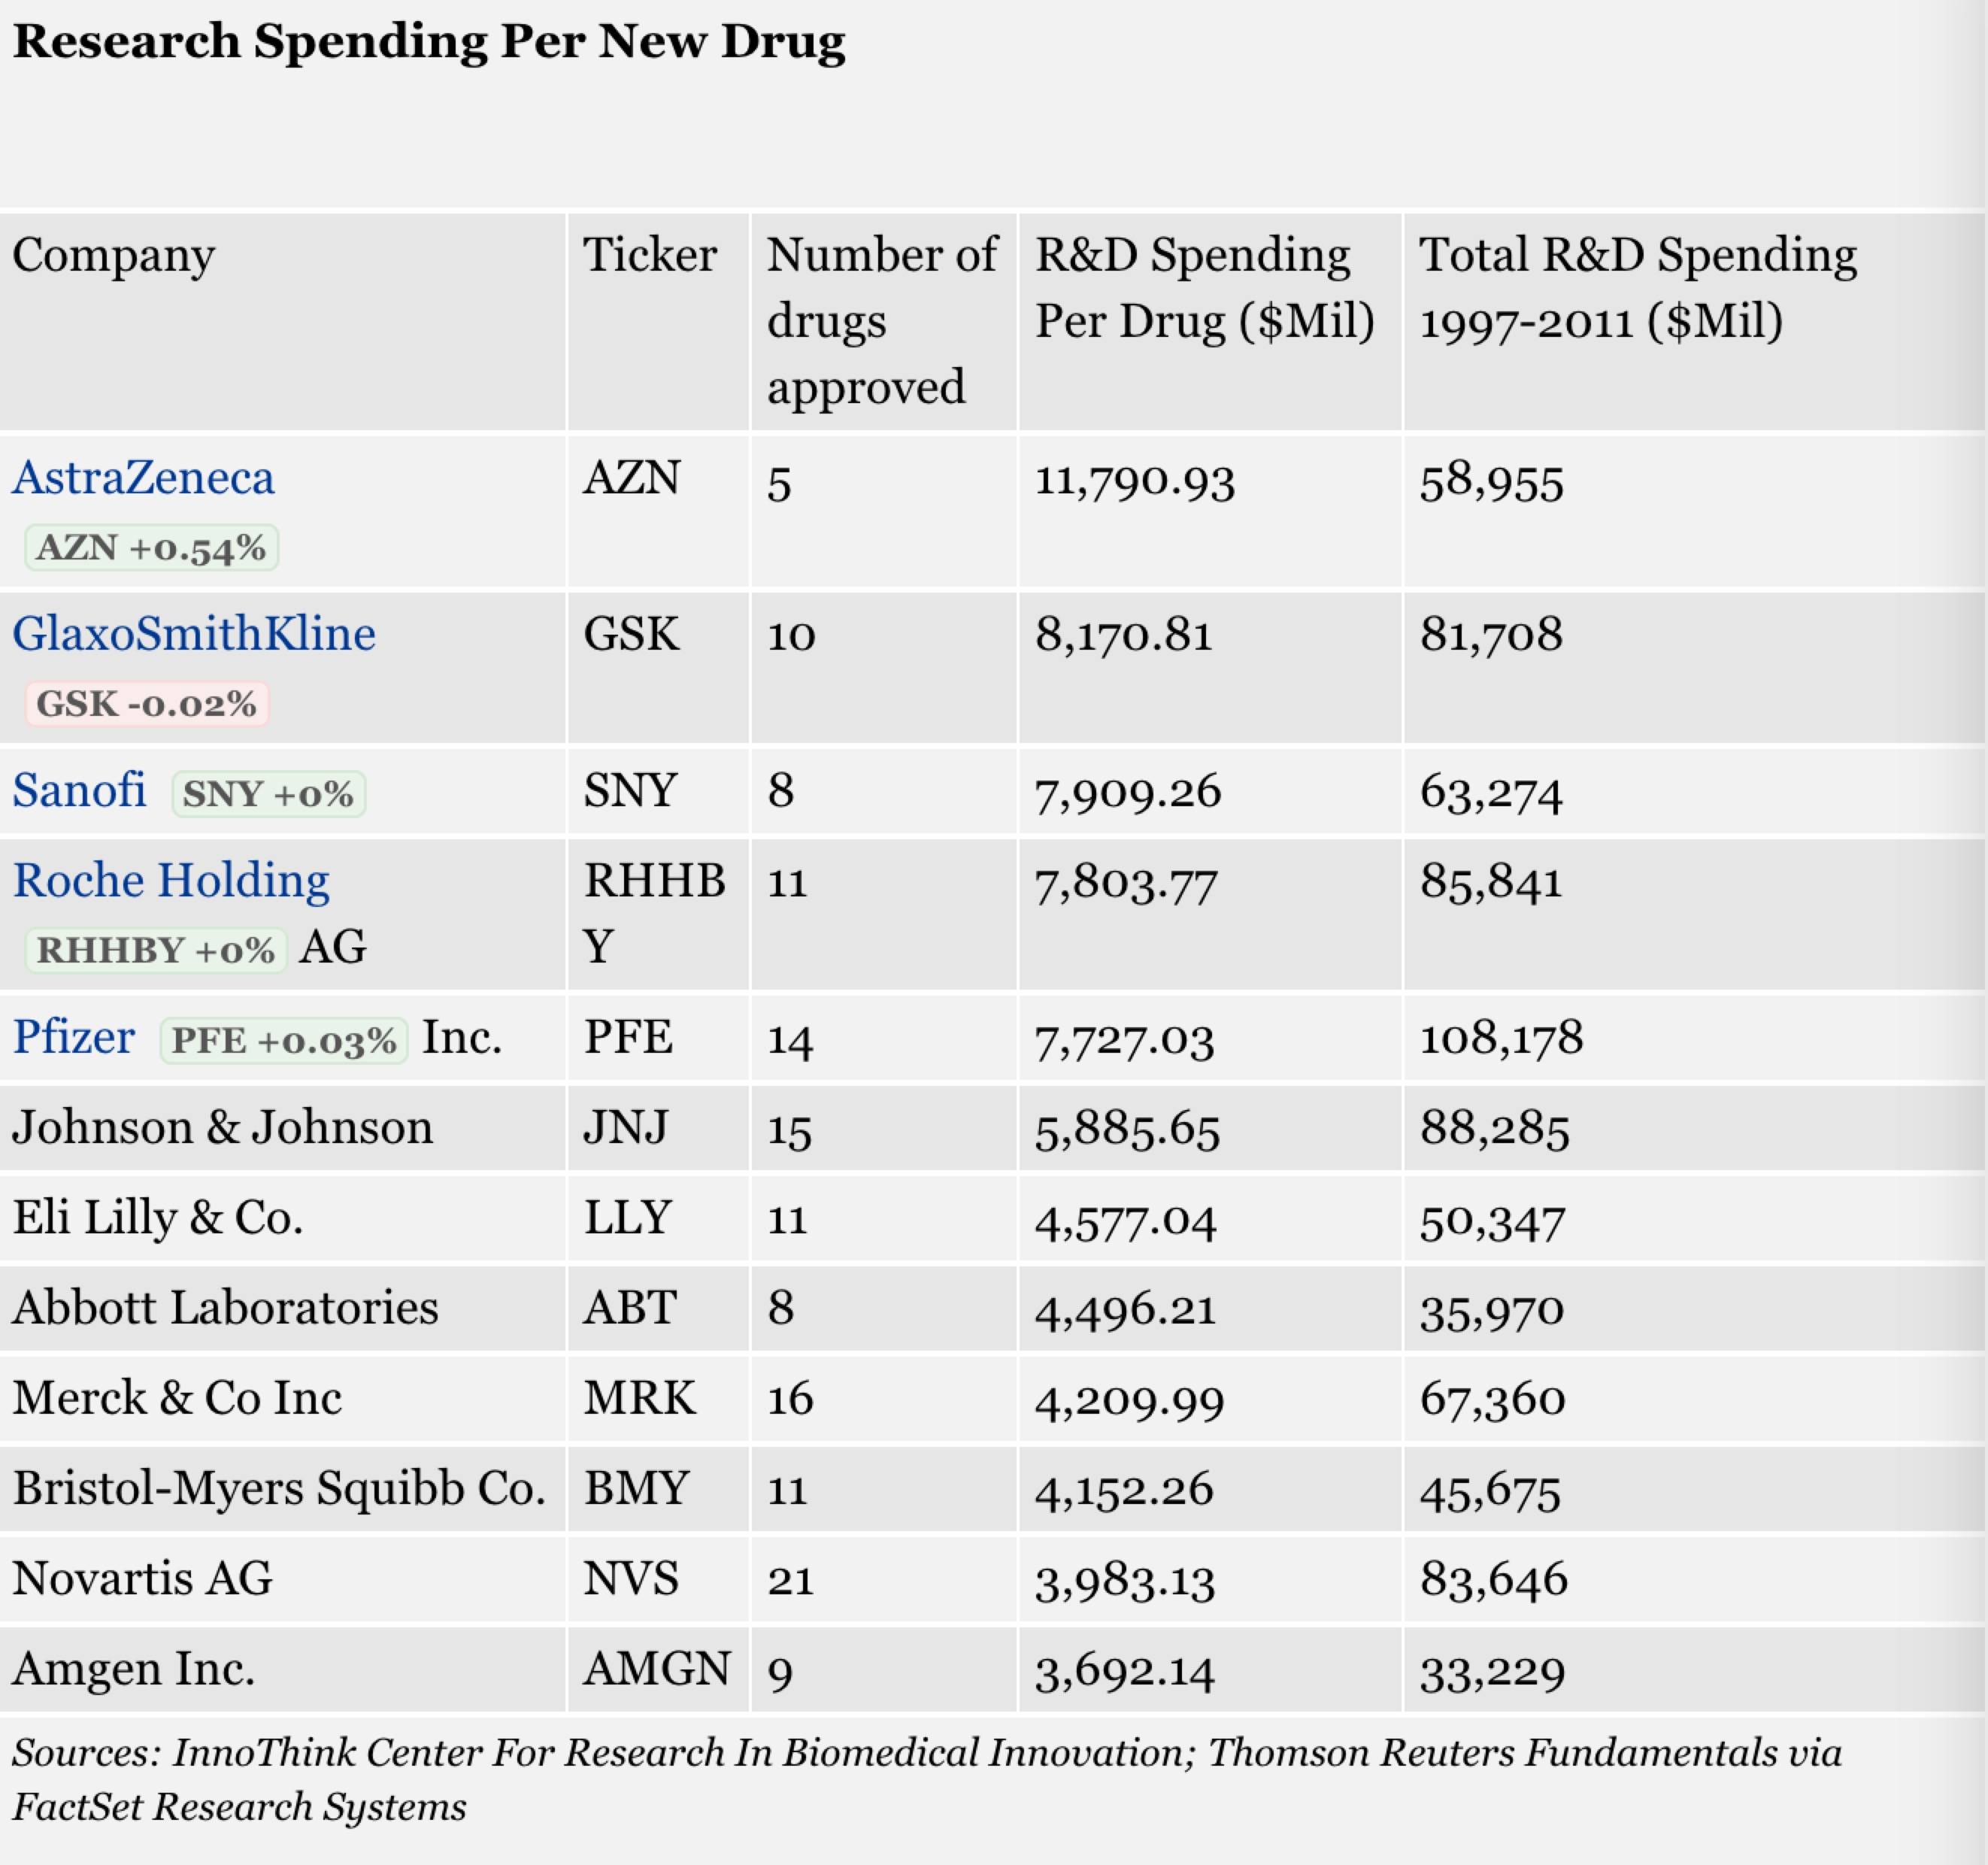Click the Total R&D Spending 1997-2011 header
The image size is (1988, 1865).
point(1638,288)
